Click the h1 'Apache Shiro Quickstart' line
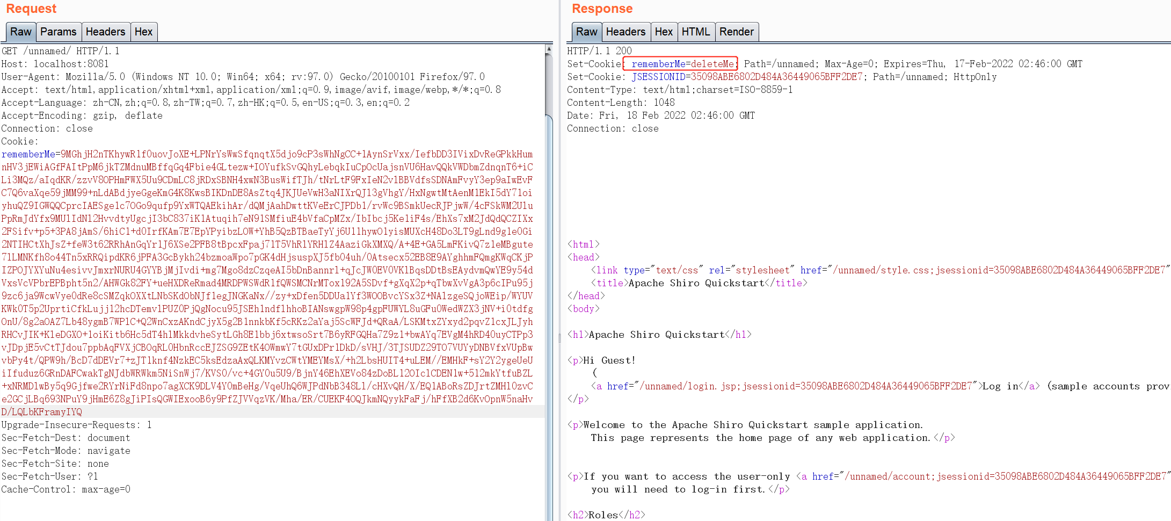 point(659,335)
